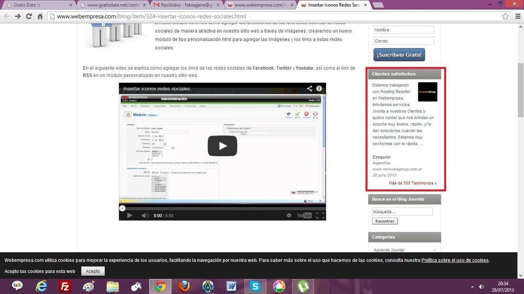This screenshot has width=524, height=294.
Task: Show hidden system tray icons
Action: 472,287
